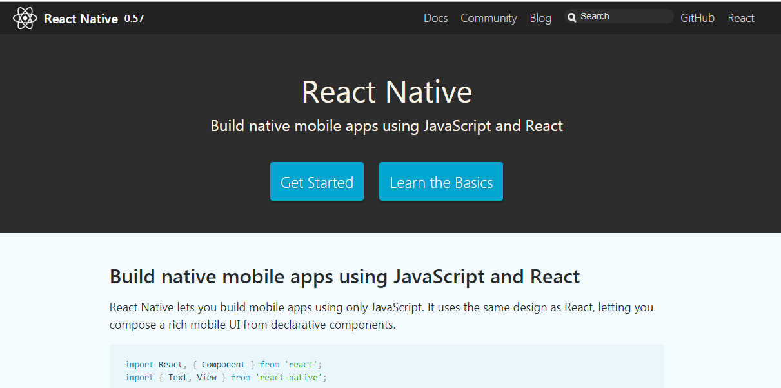The image size is (781, 388).
Task: Go to the Community page
Action: 489,18
